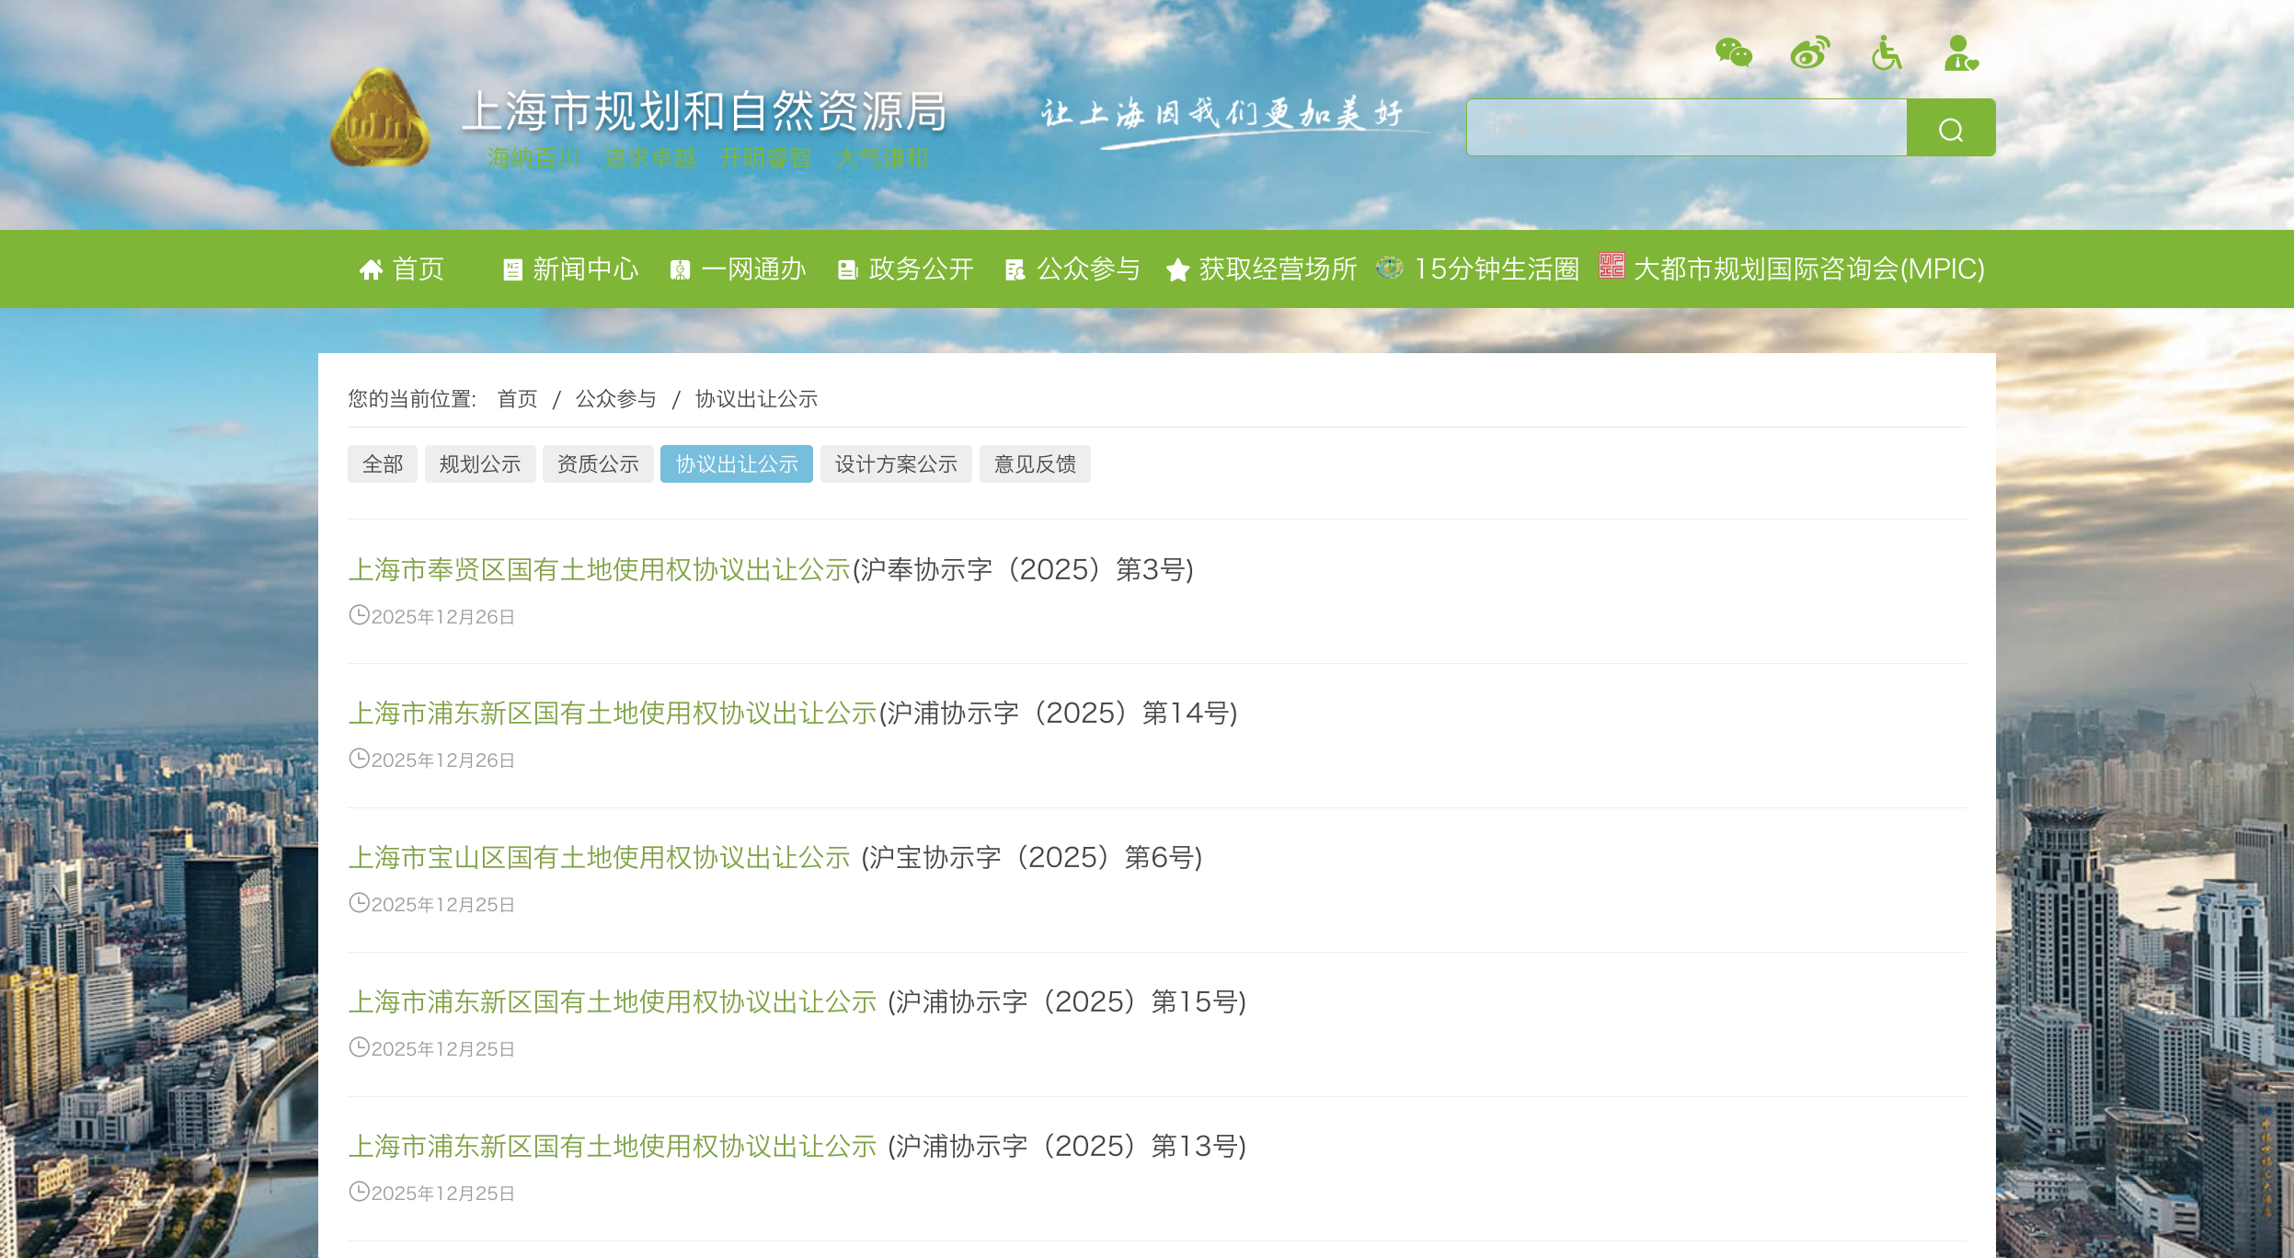This screenshot has height=1258, width=2294.
Task: Click the WeChat icon in header
Action: pos(1734,53)
